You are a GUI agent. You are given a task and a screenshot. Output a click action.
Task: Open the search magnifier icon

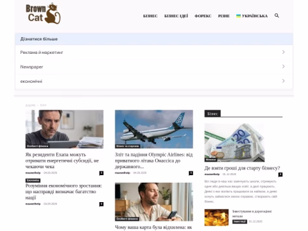[x=277, y=15]
